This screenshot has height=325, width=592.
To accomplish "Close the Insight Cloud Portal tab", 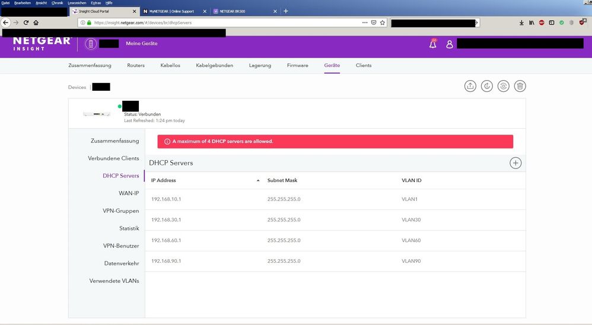I will (134, 11).
